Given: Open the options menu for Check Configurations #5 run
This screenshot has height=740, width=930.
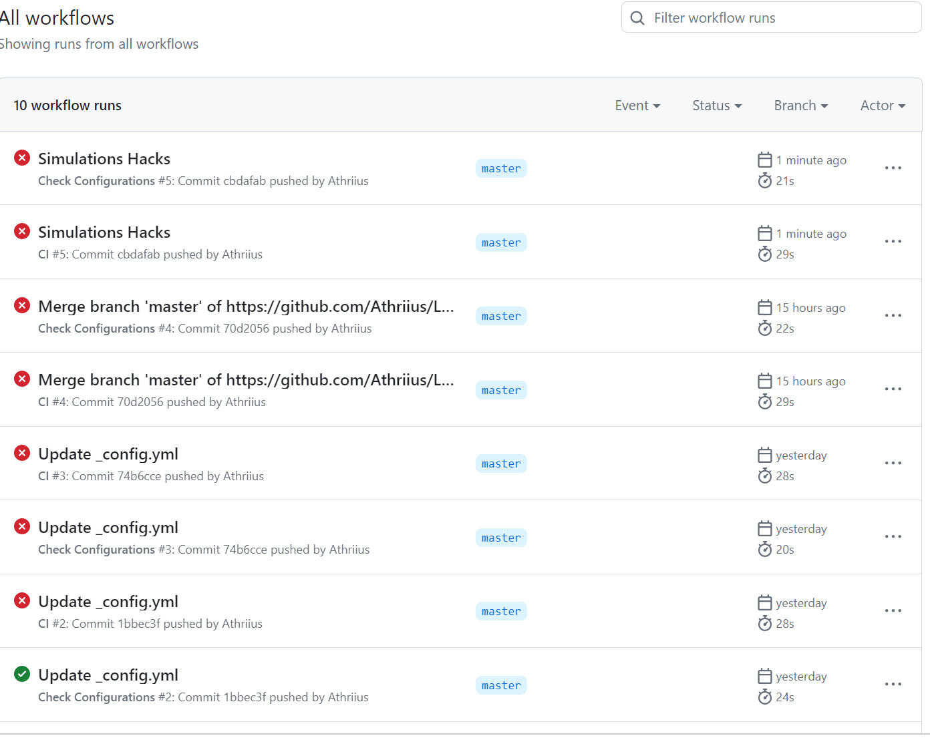Looking at the screenshot, I should click(893, 168).
